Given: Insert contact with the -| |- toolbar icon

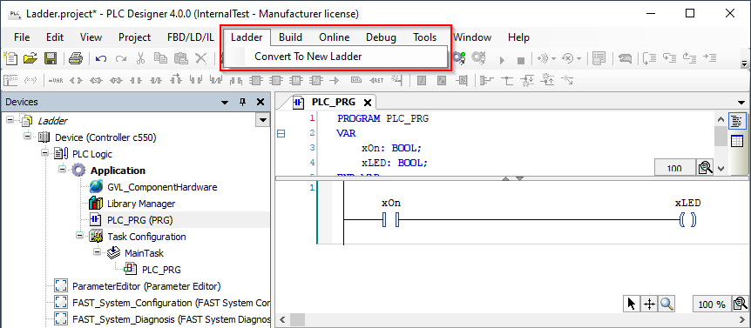Looking at the screenshot, I should pos(136,81).
